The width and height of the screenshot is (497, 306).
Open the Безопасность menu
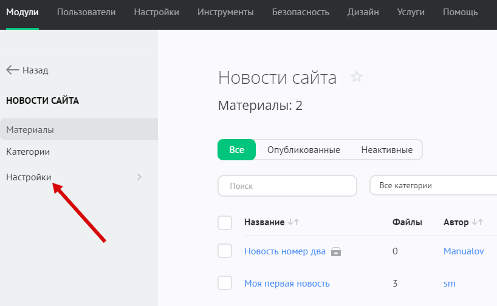300,12
